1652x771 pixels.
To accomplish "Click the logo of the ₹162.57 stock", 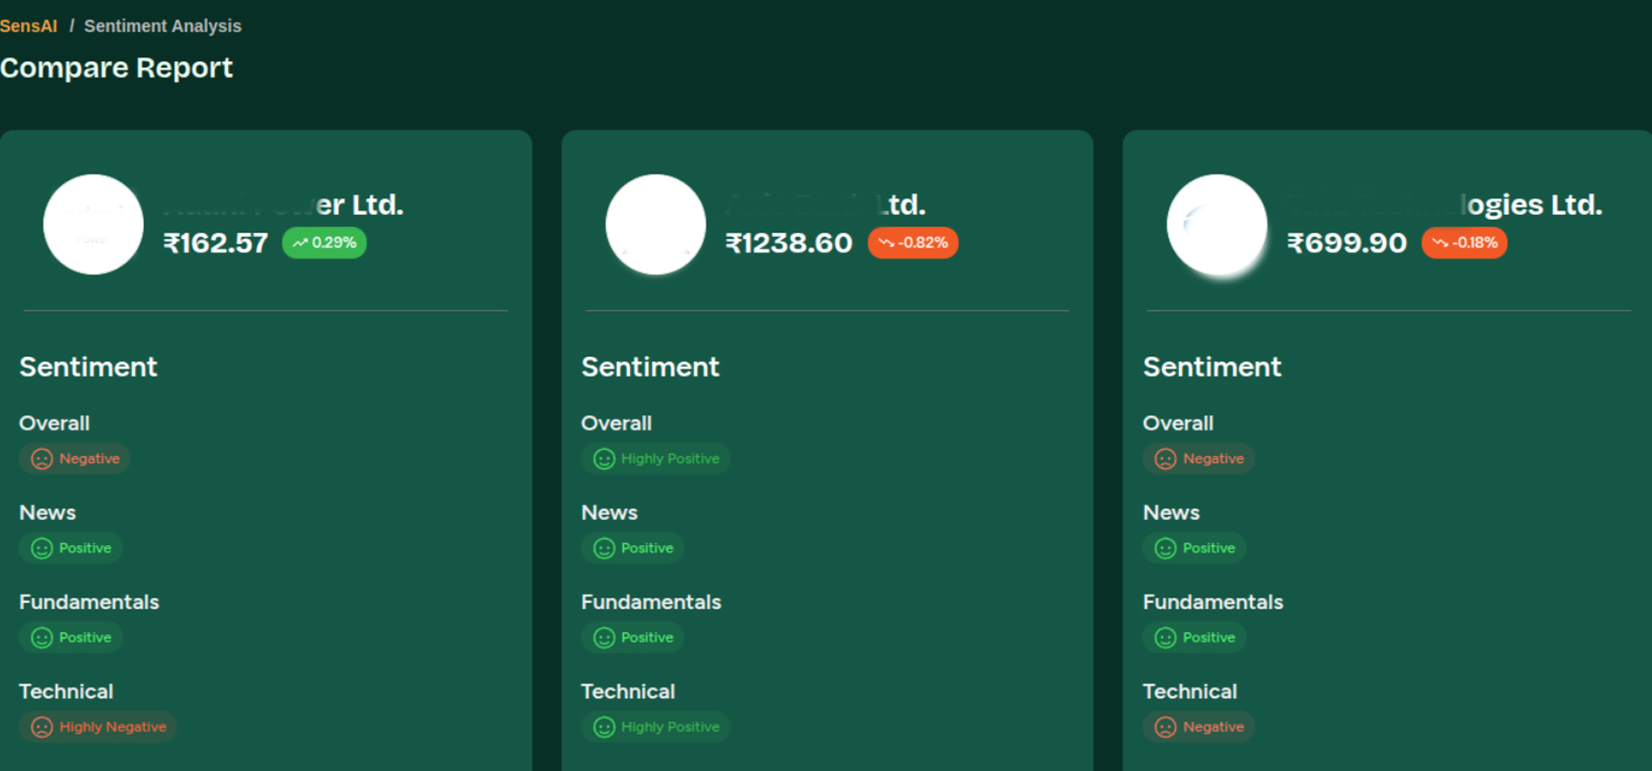I will (93, 224).
